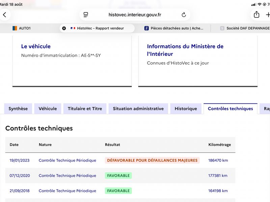Open the share sheet icon

256,14
